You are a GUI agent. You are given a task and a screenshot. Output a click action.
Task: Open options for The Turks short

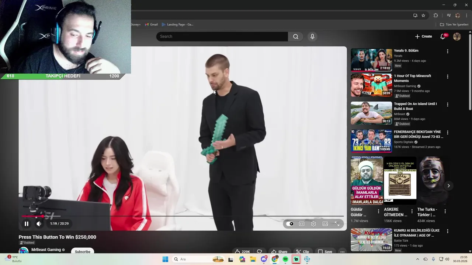click(445, 211)
